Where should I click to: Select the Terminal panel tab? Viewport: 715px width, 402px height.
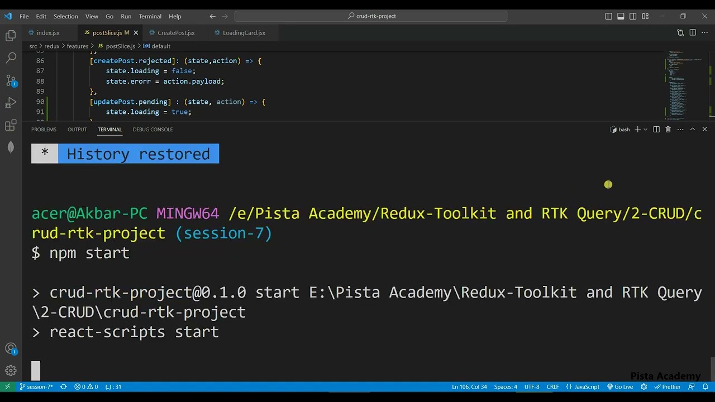point(109,130)
